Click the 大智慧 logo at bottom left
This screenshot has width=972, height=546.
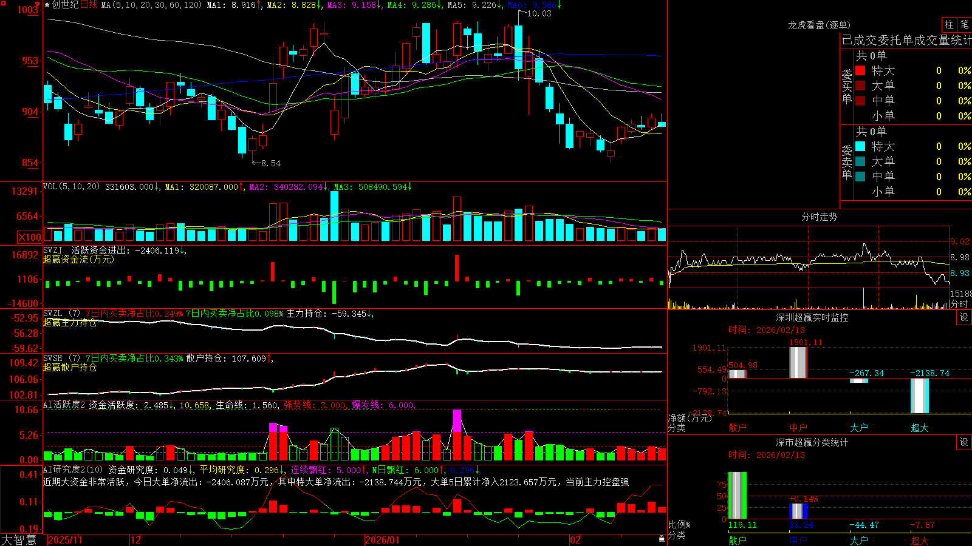(x=18, y=540)
